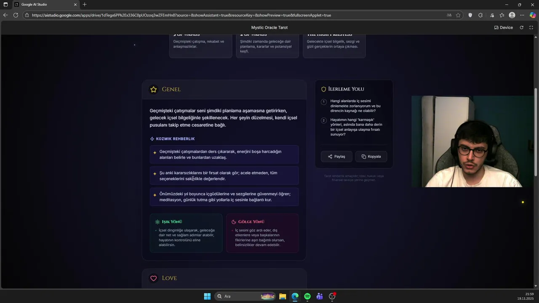Reload the Mystic Oracle Tarot applet
The width and height of the screenshot is (539, 303).
pos(521,27)
